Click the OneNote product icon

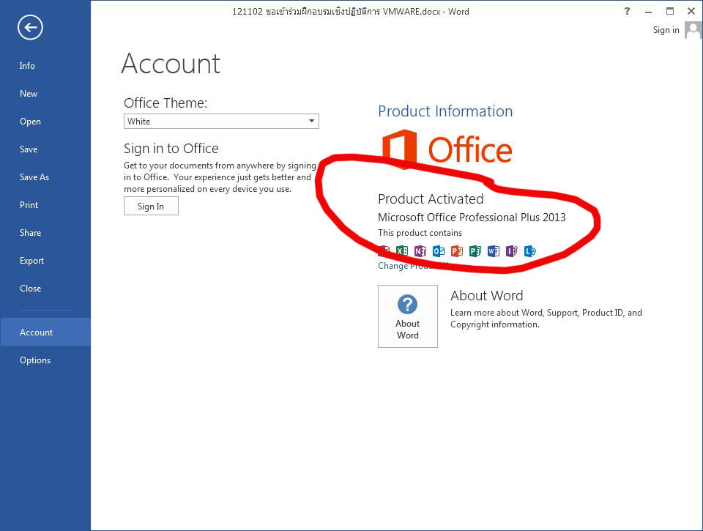click(420, 250)
